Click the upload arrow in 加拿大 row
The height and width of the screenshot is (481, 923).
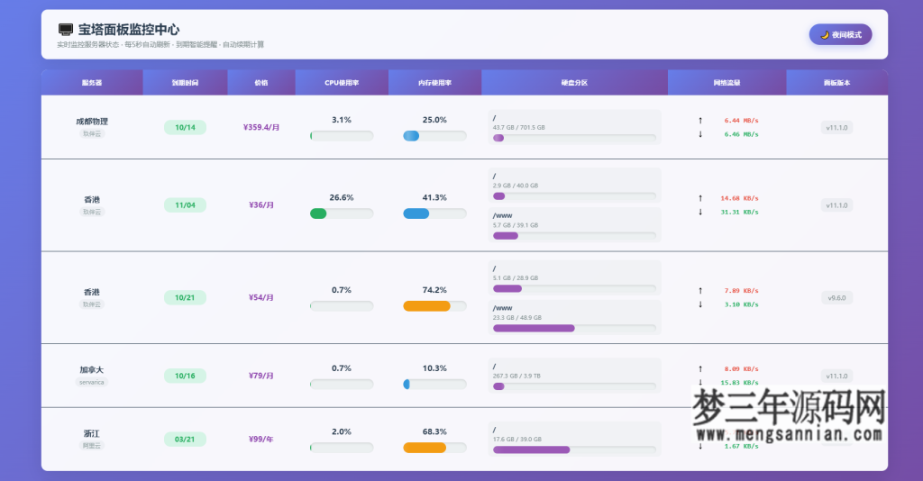pos(700,368)
